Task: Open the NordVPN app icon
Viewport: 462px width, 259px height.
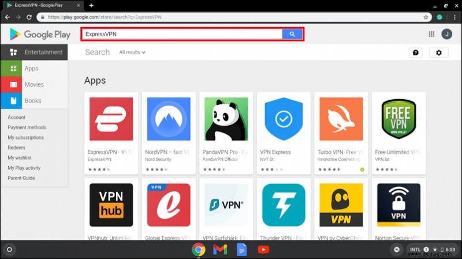Action: pos(169,119)
